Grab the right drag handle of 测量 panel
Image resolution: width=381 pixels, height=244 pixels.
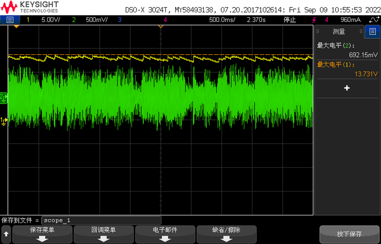coord(361,31)
